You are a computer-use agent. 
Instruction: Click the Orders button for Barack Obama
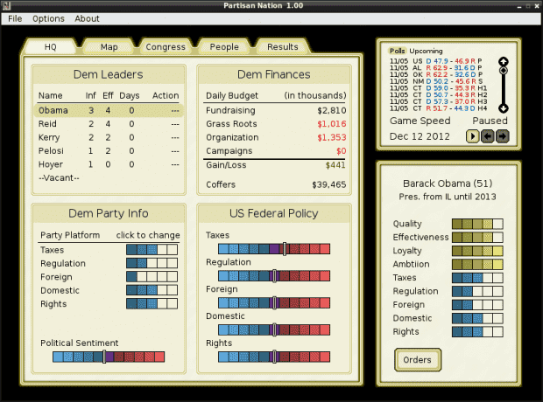[x=418, y=359]
